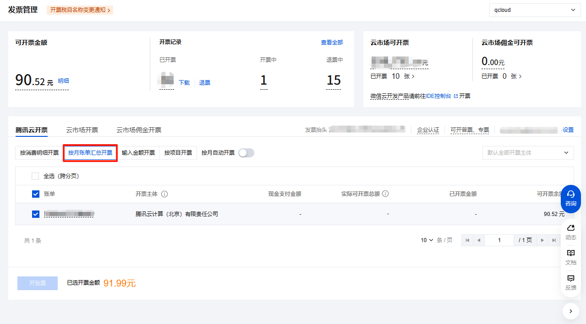
Task: Click the info icon beside 实际可开票总额
Action: [x=385, y=194]
